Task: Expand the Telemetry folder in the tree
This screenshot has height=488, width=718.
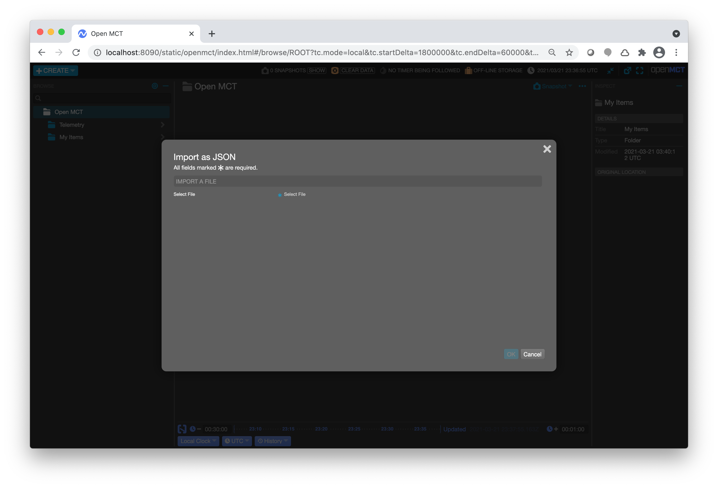Action: [162, 125]
